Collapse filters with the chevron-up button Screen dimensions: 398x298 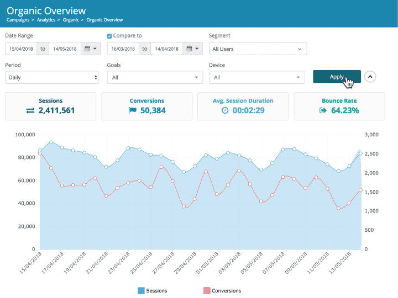click(x=370, y=77)
